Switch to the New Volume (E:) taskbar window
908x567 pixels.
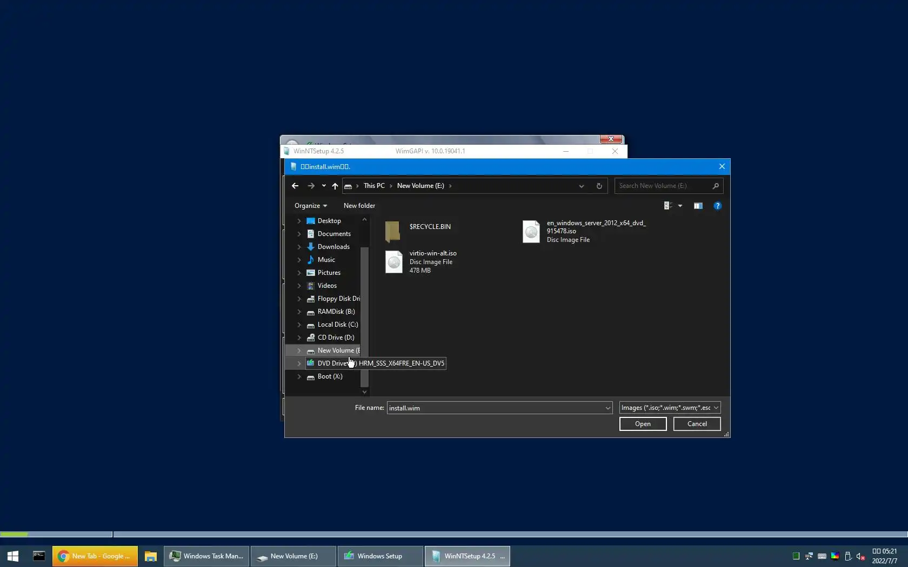293,556
